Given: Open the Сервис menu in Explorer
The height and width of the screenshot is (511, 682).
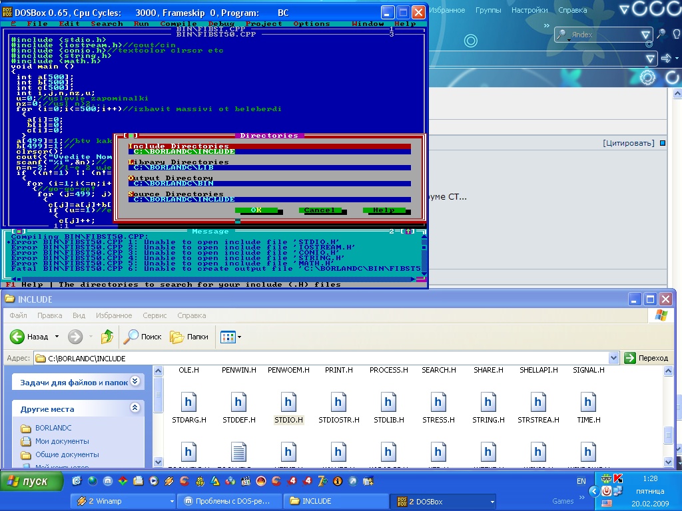Looking at the screenshot, I should click(155, 315).
